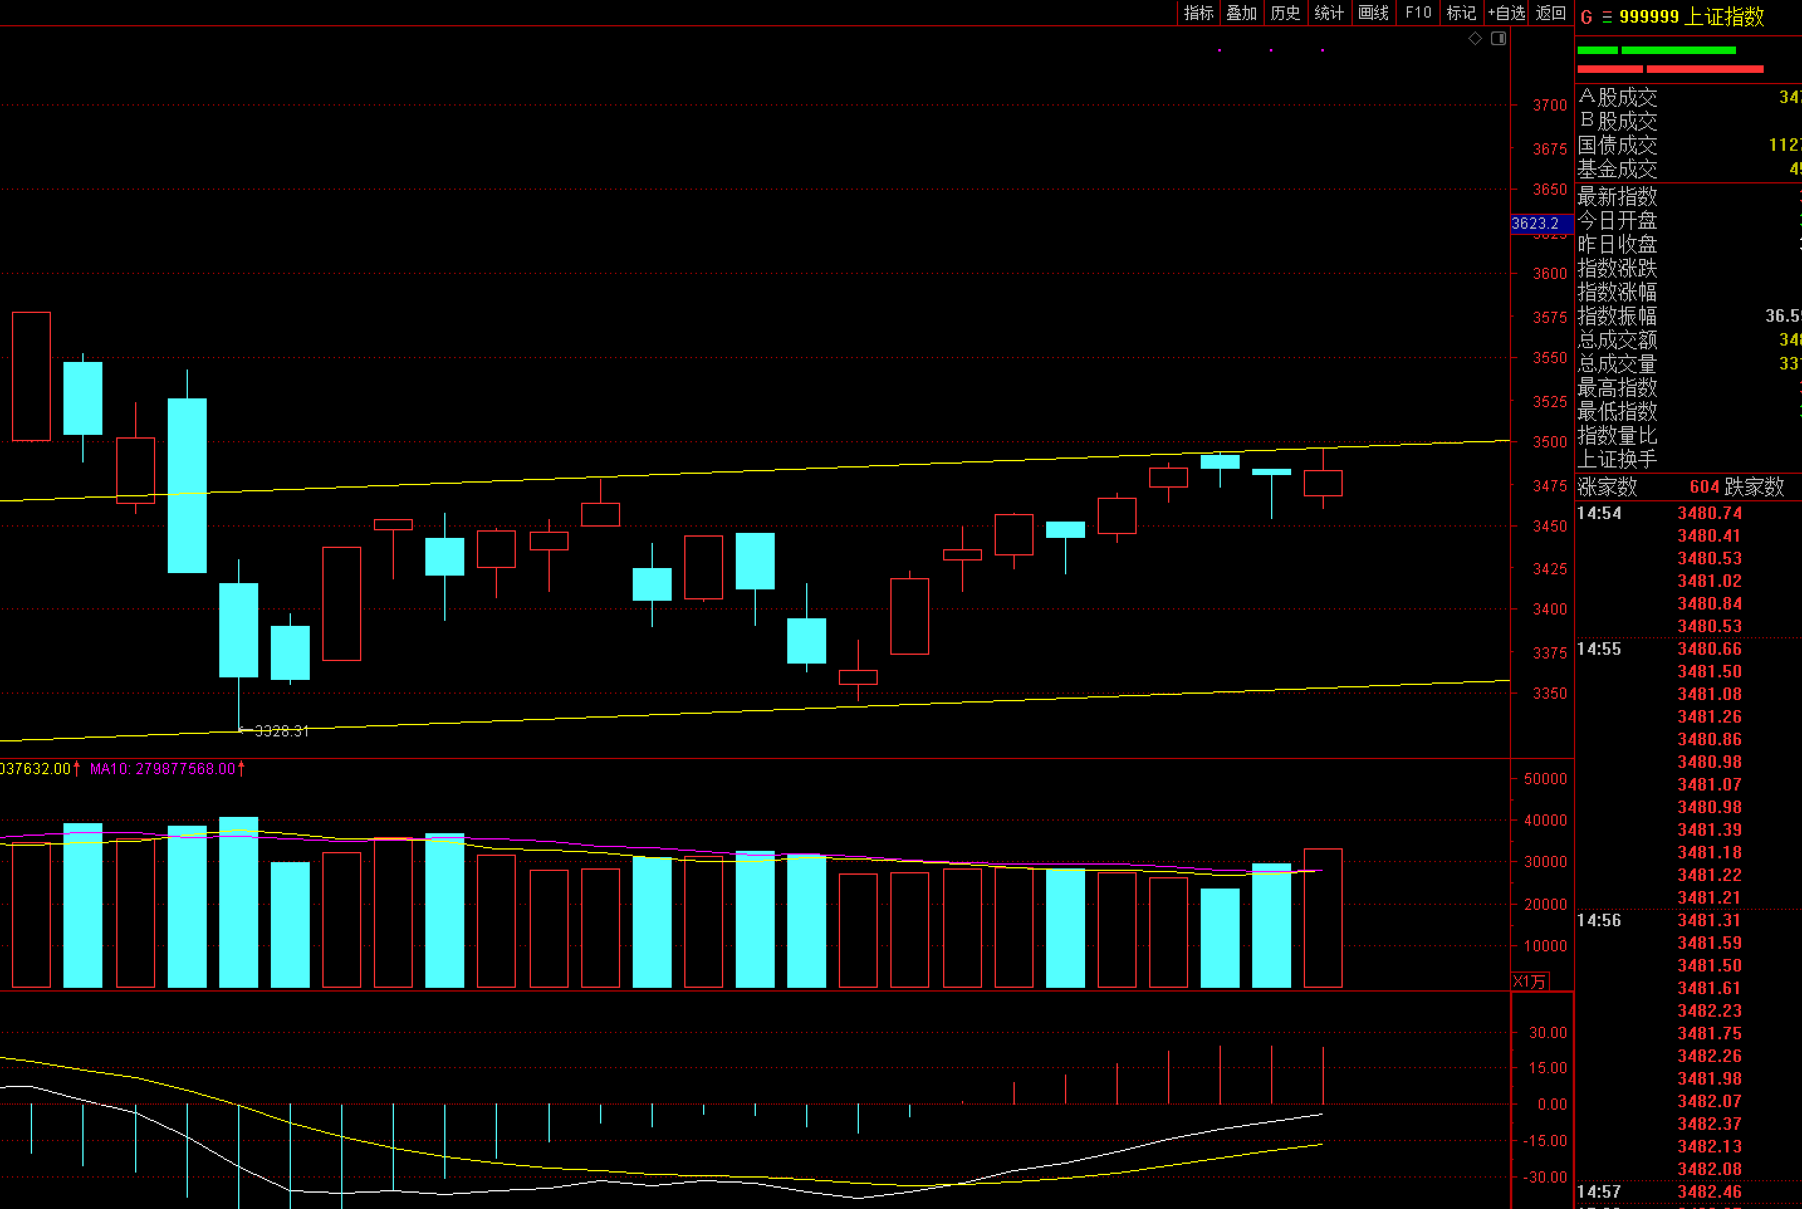Select the 14:56 tick row
Screen dimensions: 1802x1209
tap(1688, 921)
